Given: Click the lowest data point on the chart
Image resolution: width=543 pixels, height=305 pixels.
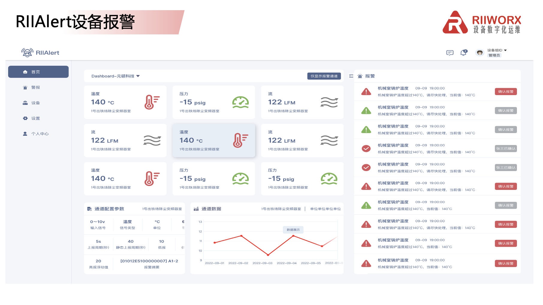Looking at the screenshot, I should pos(268,255).
